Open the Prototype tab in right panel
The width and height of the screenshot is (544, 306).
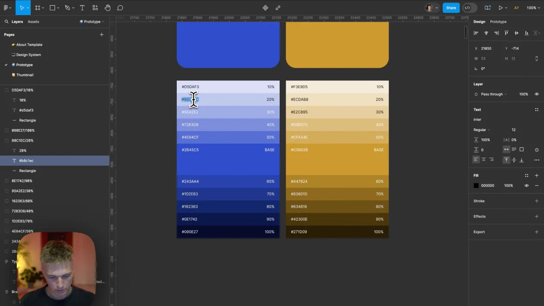[x=498, y=21]
